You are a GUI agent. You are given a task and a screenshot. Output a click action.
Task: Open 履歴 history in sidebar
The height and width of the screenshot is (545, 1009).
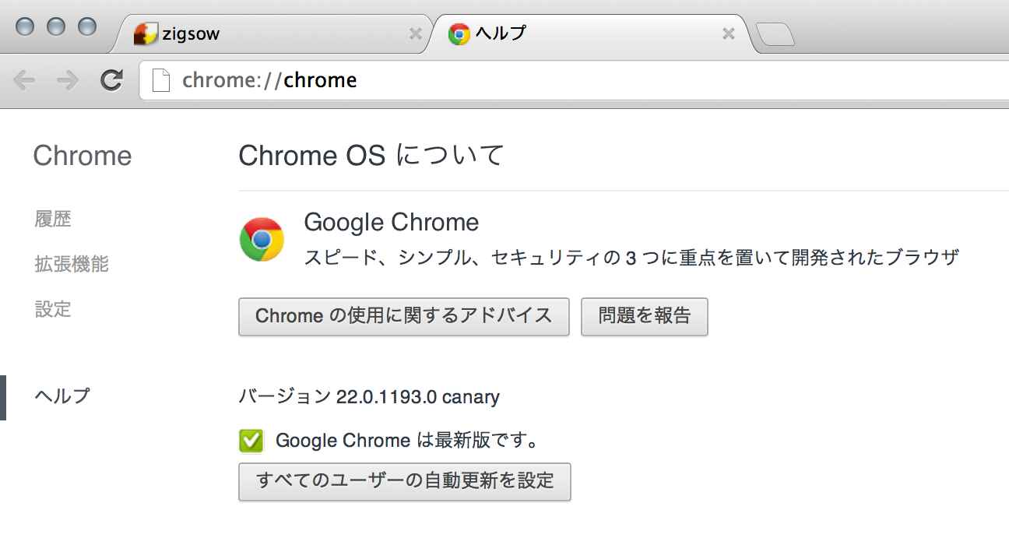coord(53,220)
